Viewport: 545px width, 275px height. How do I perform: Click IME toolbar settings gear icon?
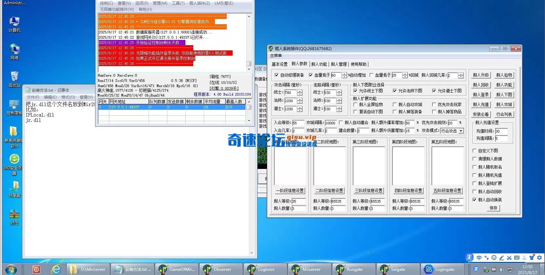click(x=539, y=258)
